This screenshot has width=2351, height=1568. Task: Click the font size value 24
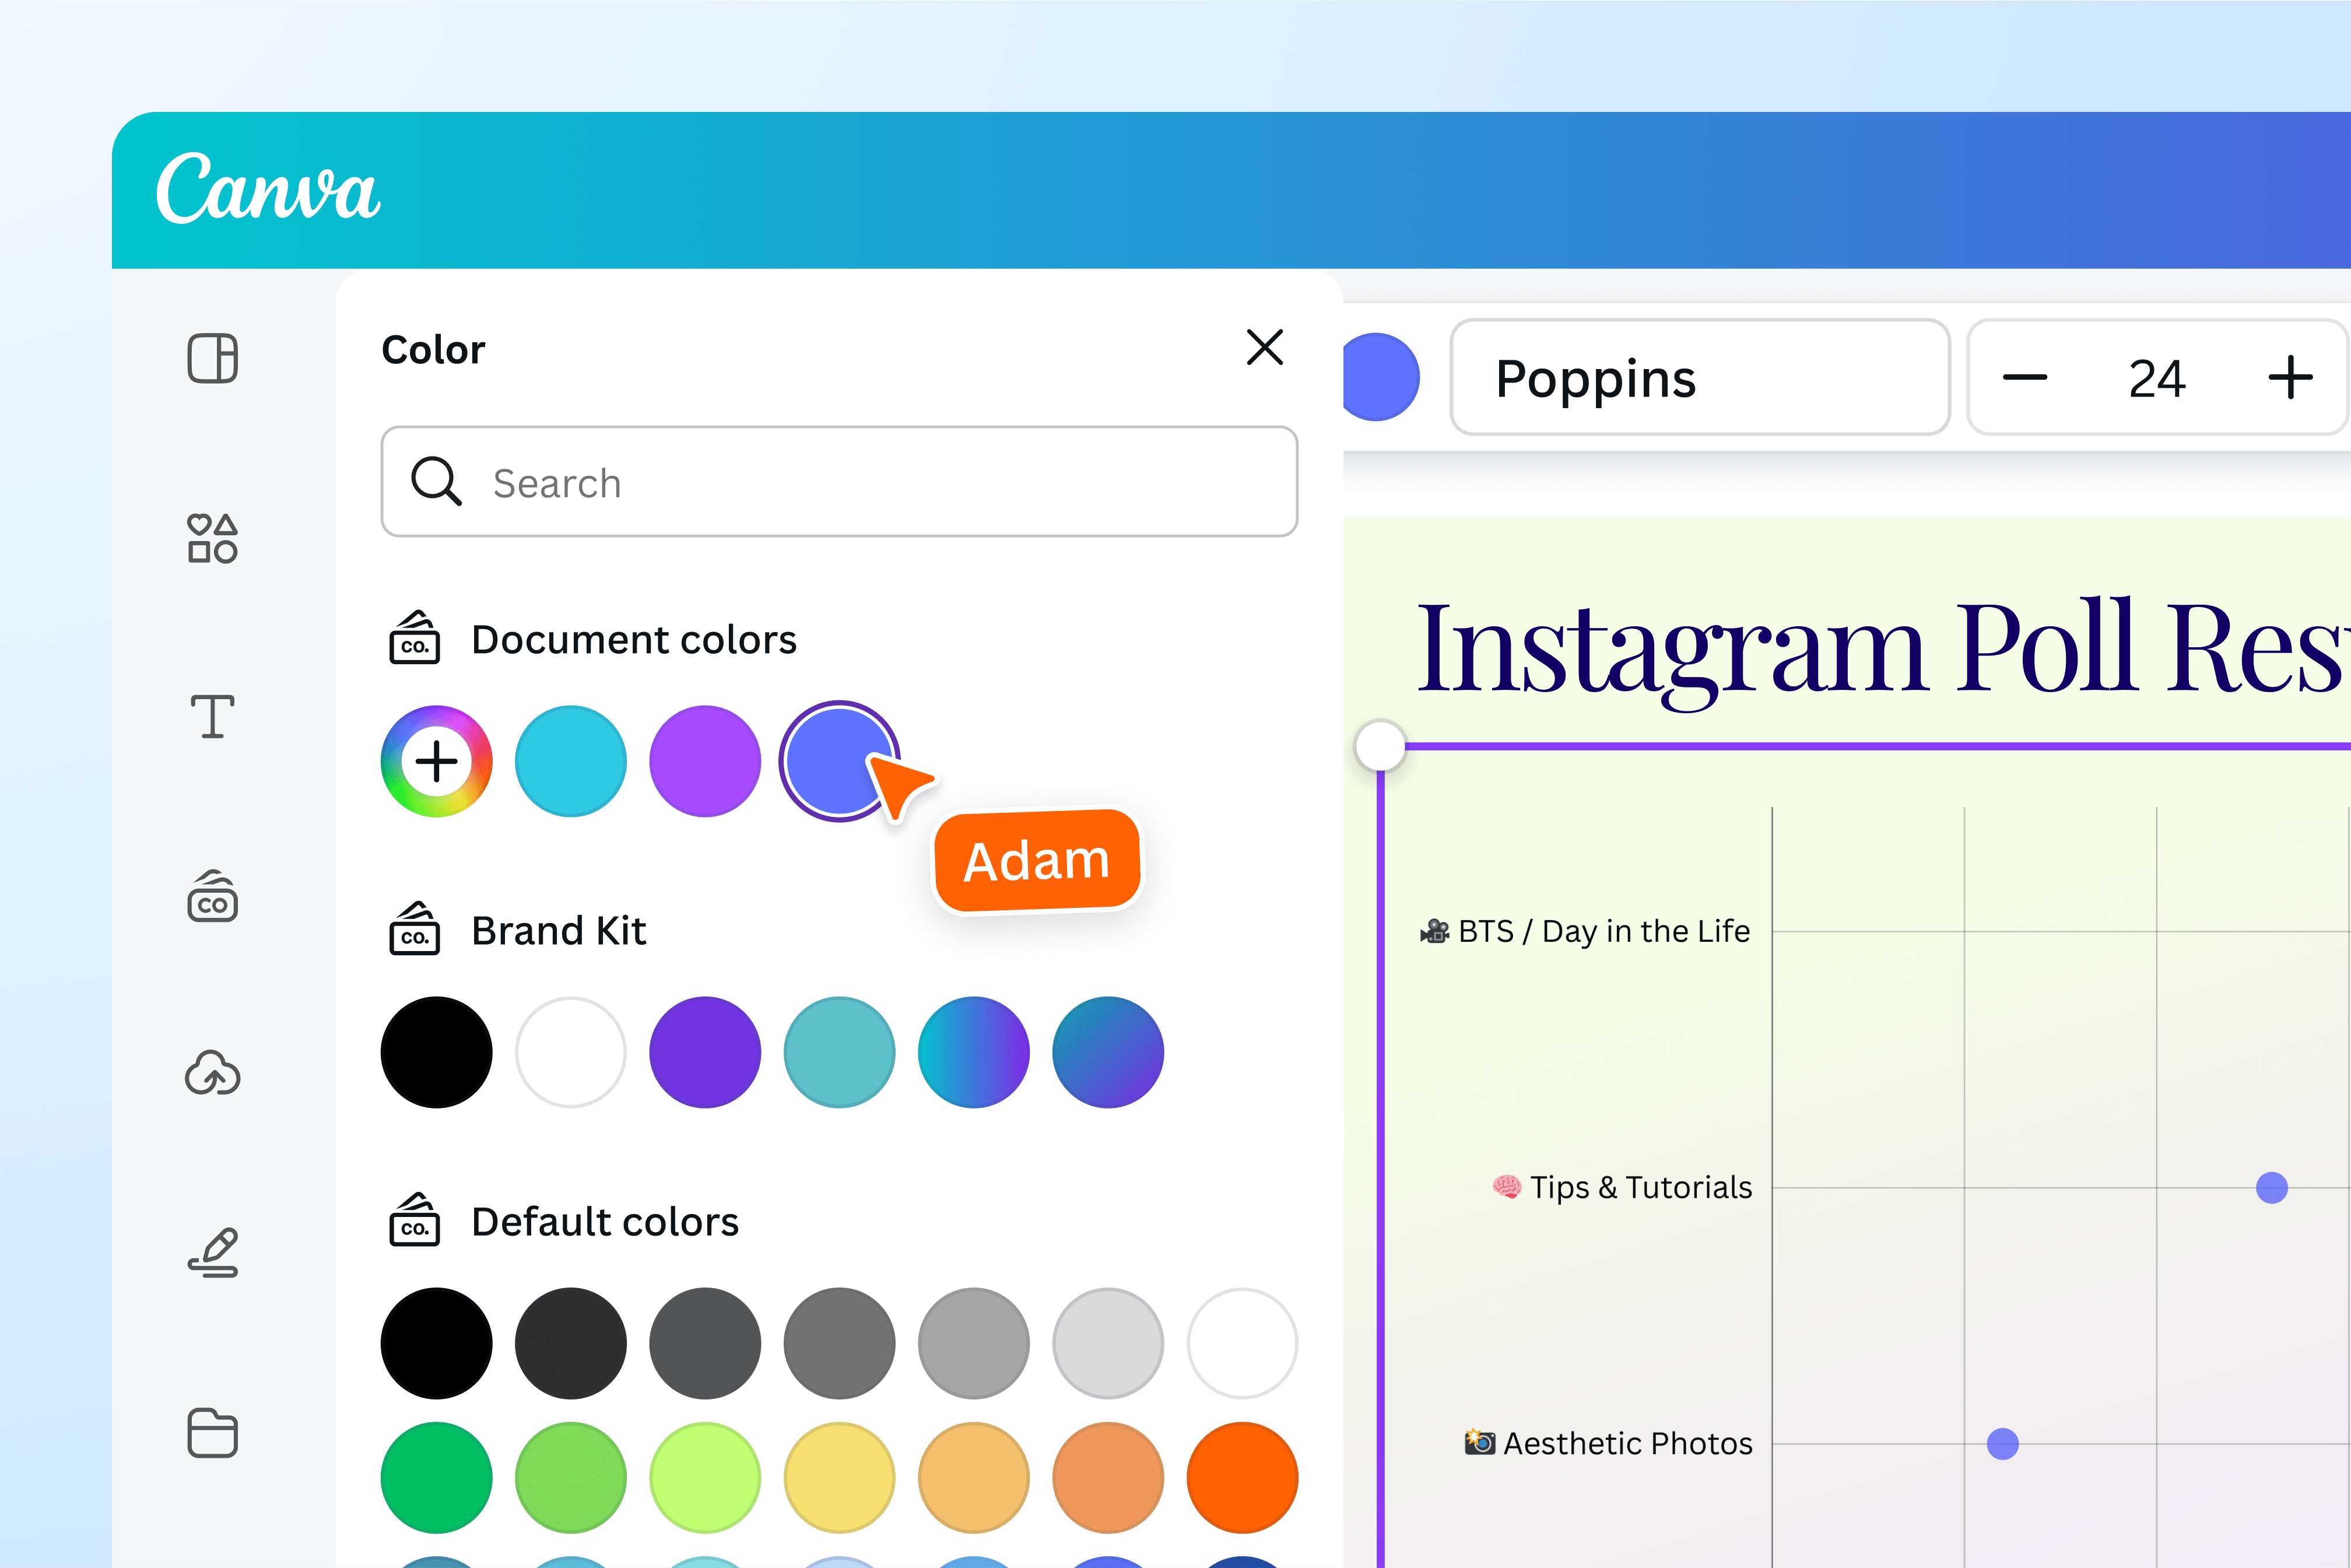click(x=2157, y=377)
